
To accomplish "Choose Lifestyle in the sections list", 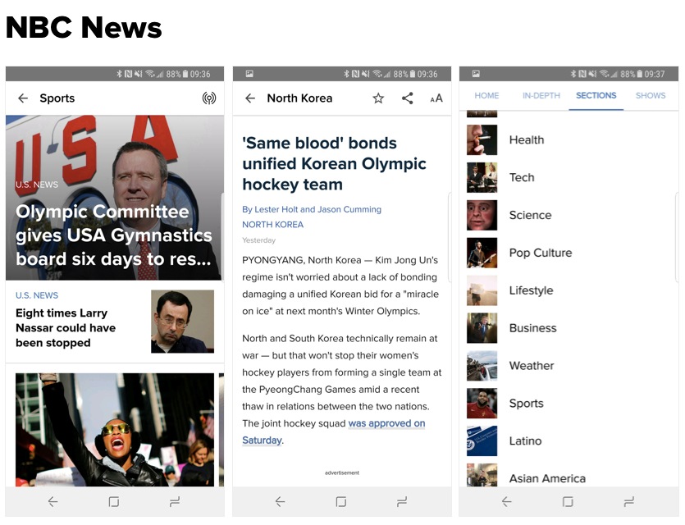I will [532, 290].
